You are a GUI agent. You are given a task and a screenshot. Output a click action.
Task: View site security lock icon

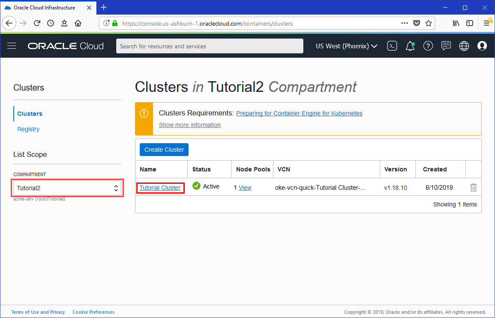pos(115,24)
